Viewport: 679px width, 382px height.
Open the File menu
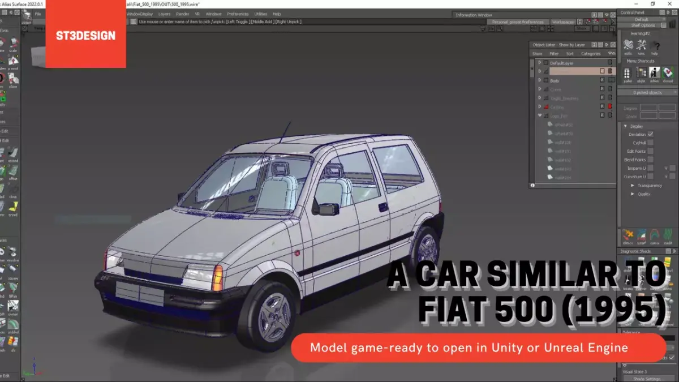tap(38, 14)
